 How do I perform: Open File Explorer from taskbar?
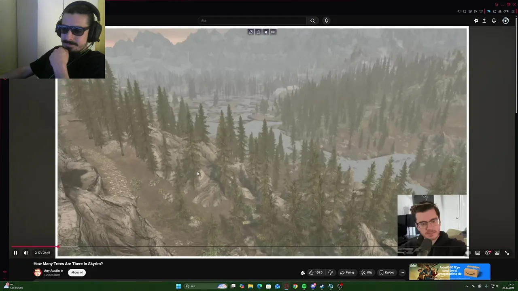[251, 286]
